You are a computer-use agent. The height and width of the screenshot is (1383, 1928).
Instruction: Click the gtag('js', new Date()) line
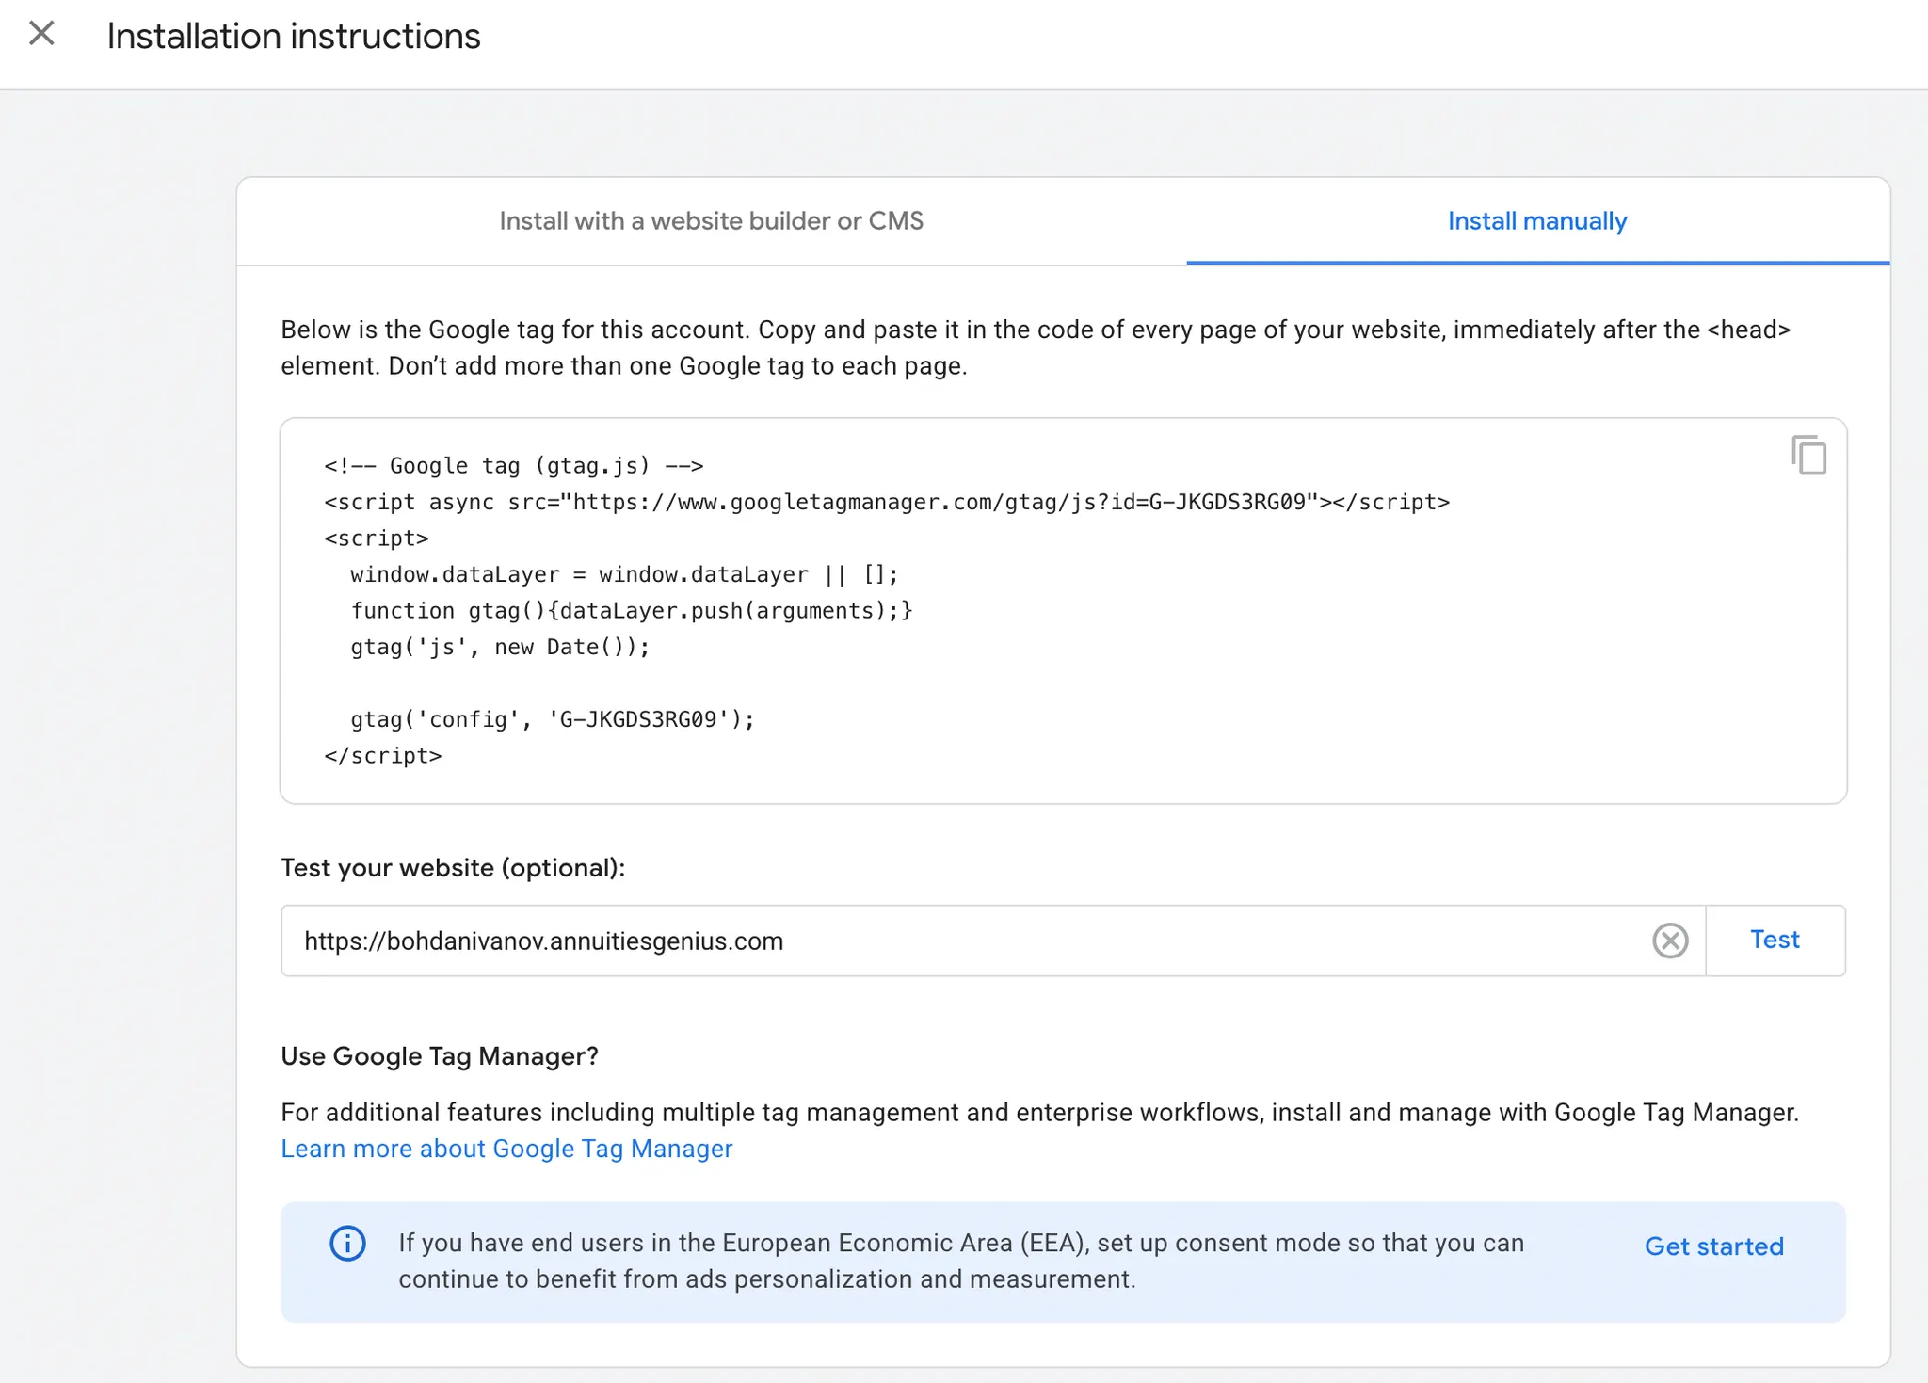tap(500, 647)
